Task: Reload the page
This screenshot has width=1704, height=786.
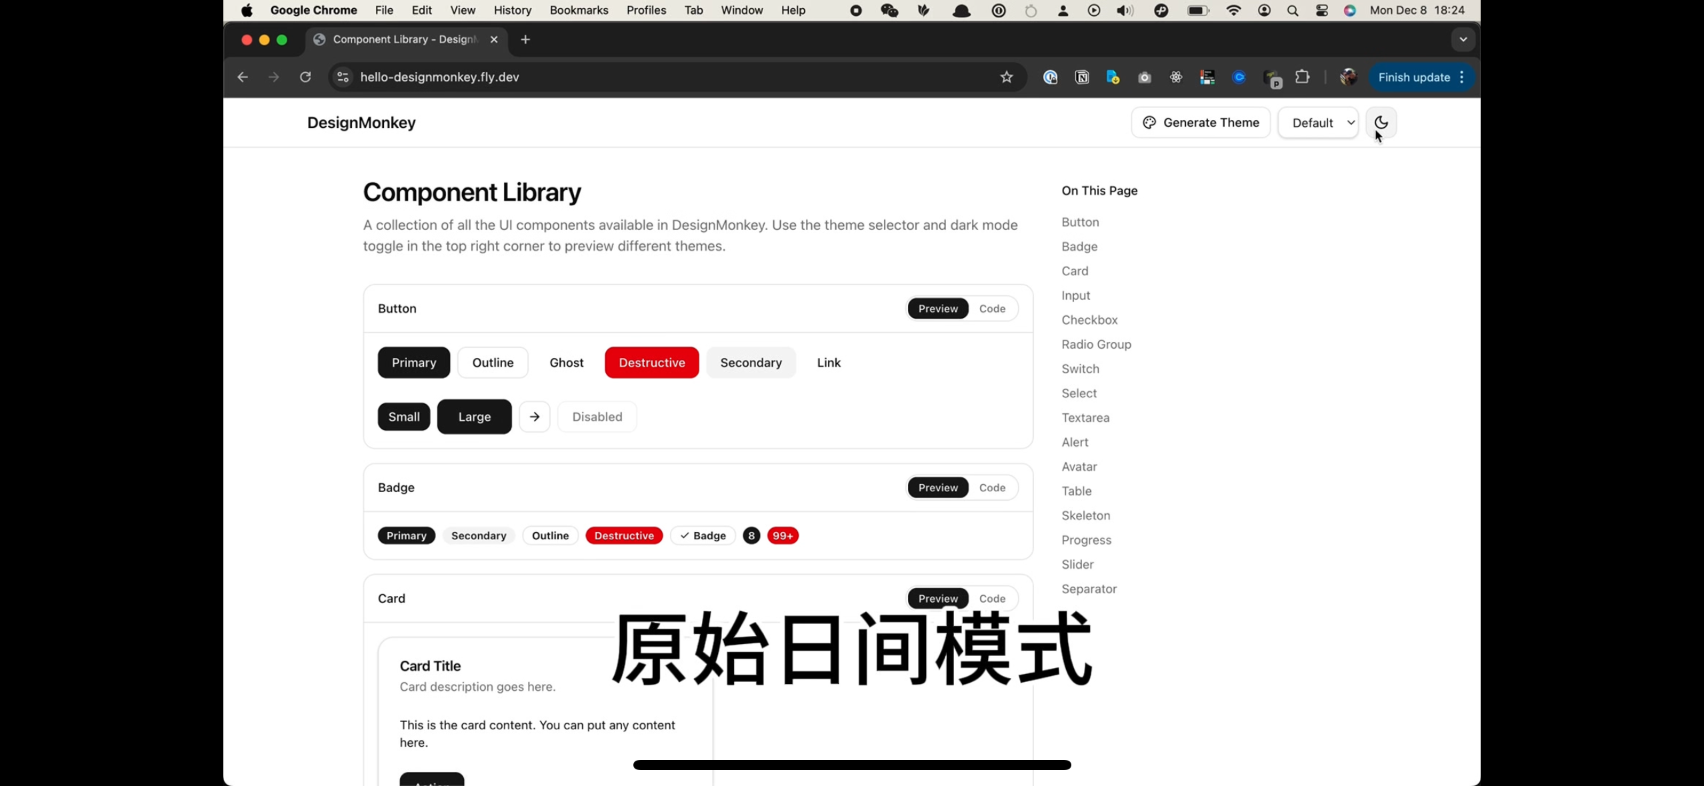Action: click(x=305, y=77)
